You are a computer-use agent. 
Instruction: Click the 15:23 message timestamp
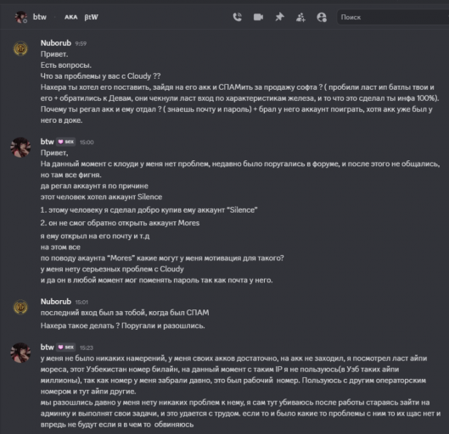tap(87, 348)
